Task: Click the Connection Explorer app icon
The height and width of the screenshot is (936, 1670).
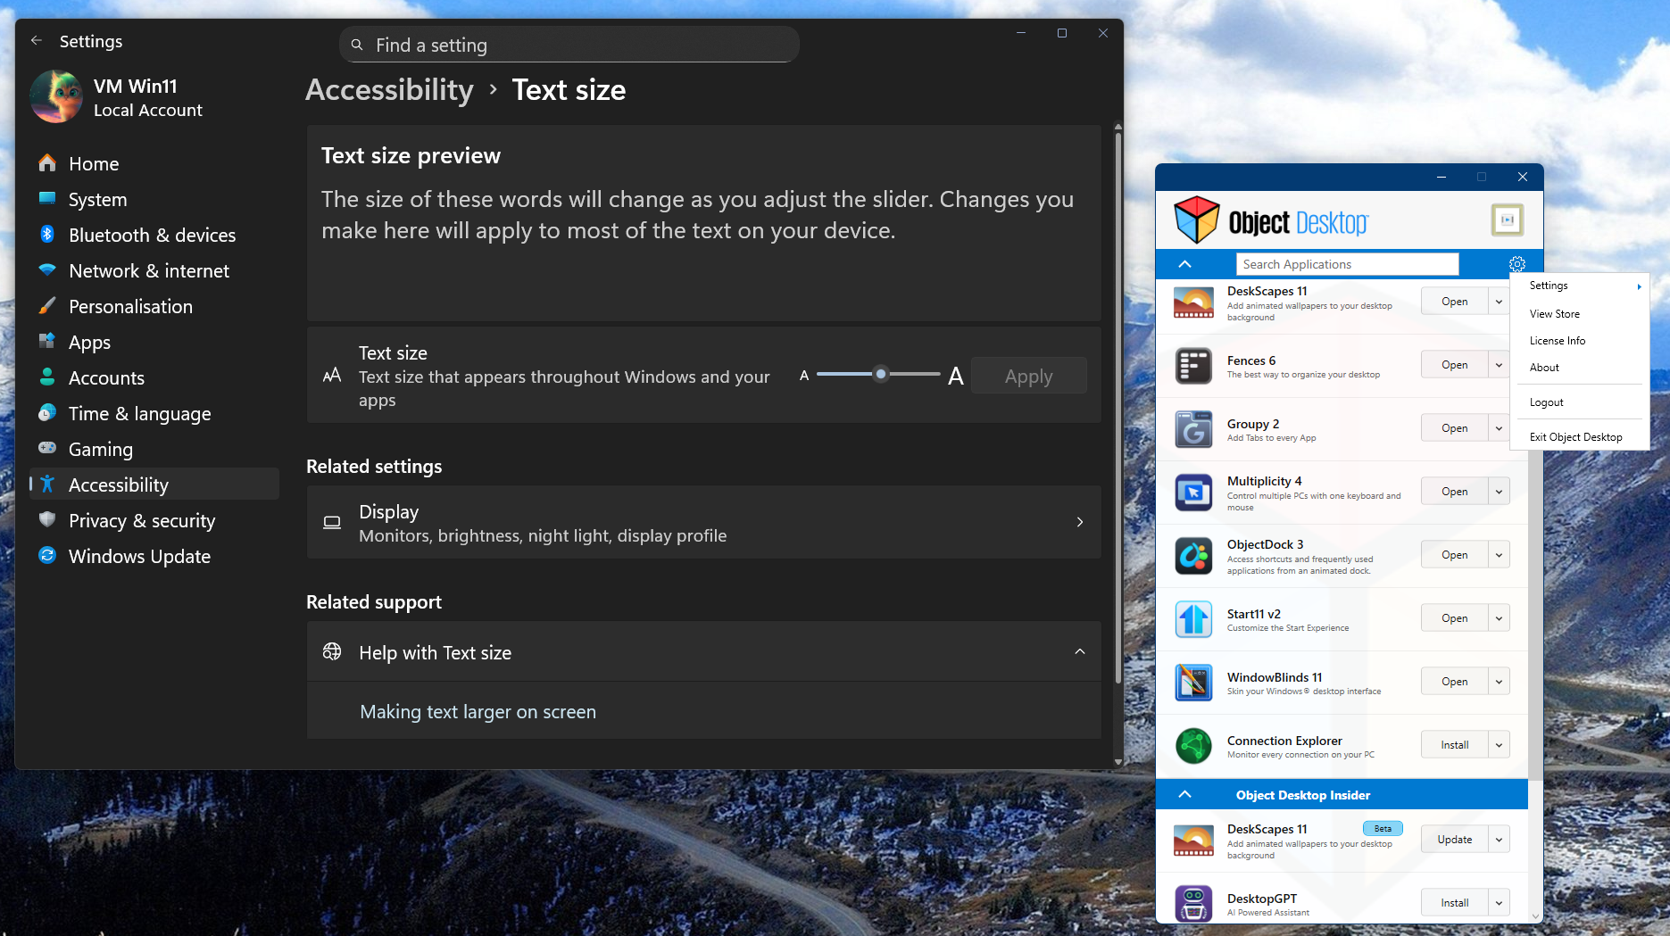Action: tap(1193, 746)
